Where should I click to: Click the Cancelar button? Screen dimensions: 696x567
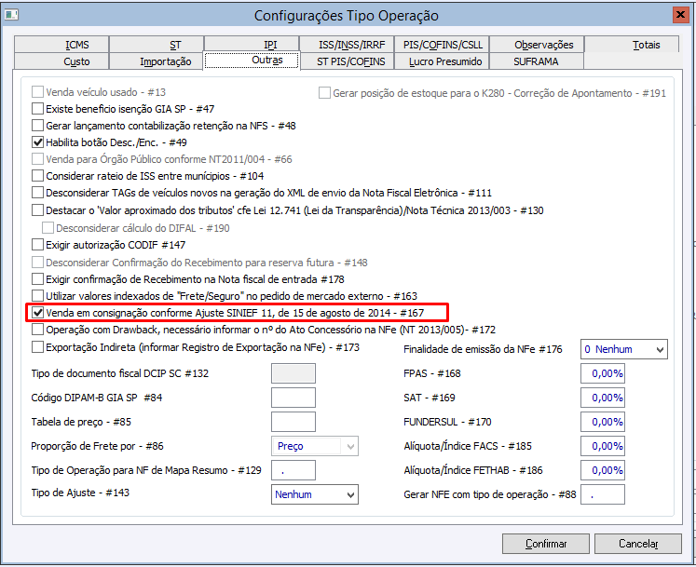tap(638, 544)
